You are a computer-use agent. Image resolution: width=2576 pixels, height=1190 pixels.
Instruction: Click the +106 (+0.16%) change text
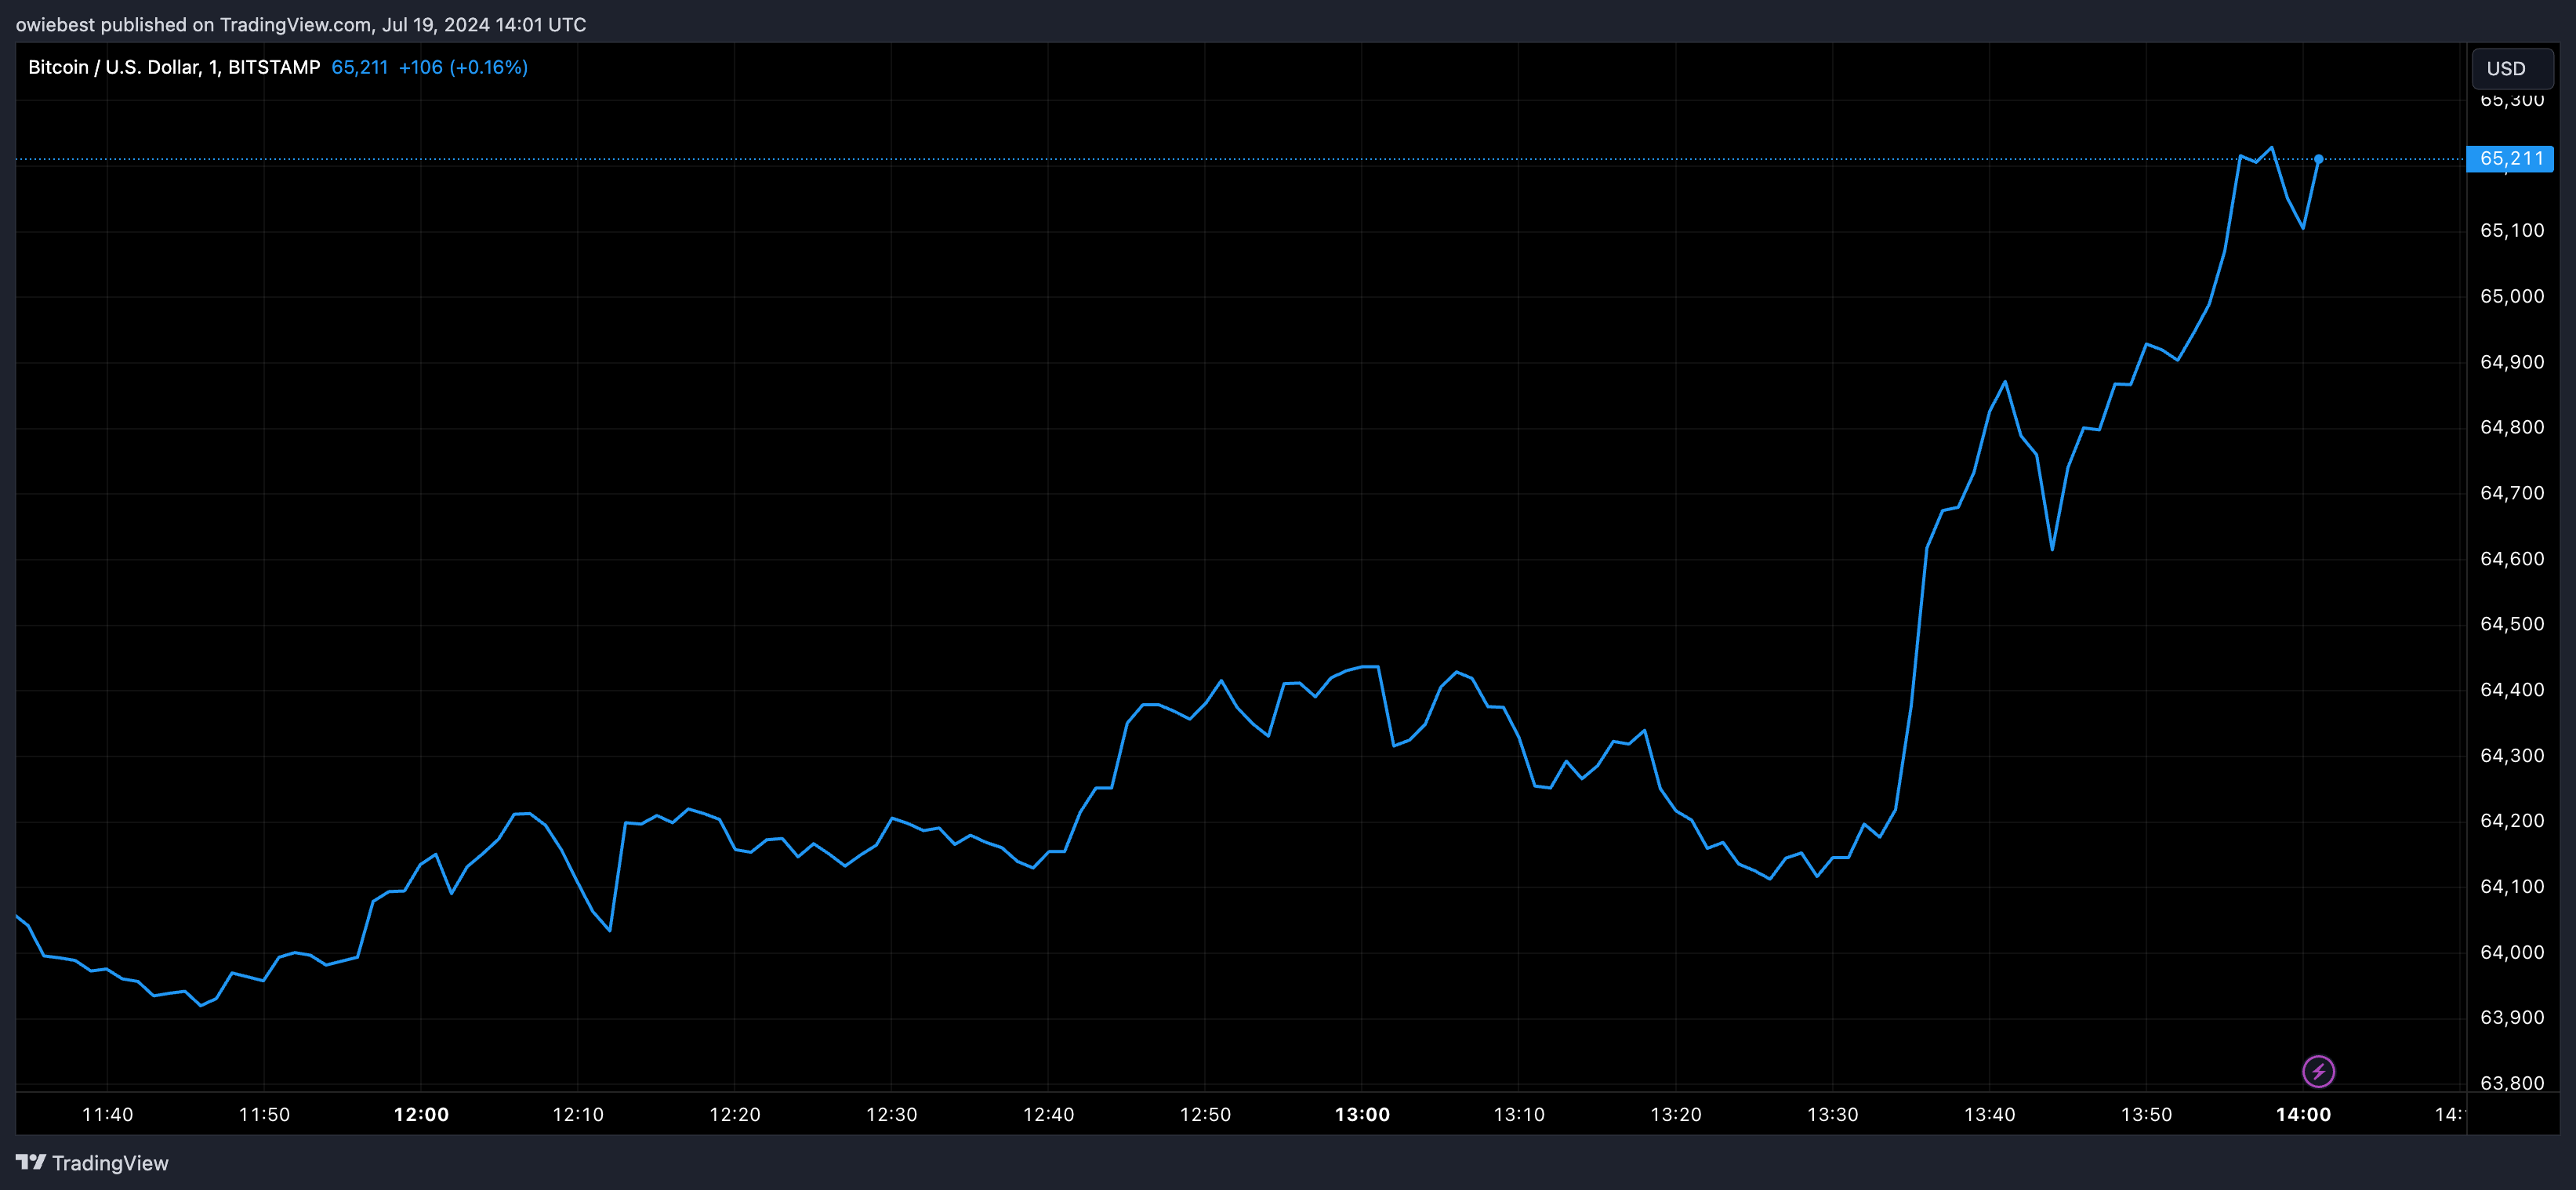pyautogui.click(x=463, y=67)
